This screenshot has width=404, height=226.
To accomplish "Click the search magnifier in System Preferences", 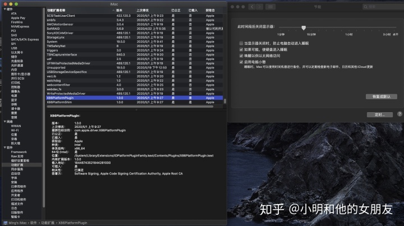I will [366, 7].
